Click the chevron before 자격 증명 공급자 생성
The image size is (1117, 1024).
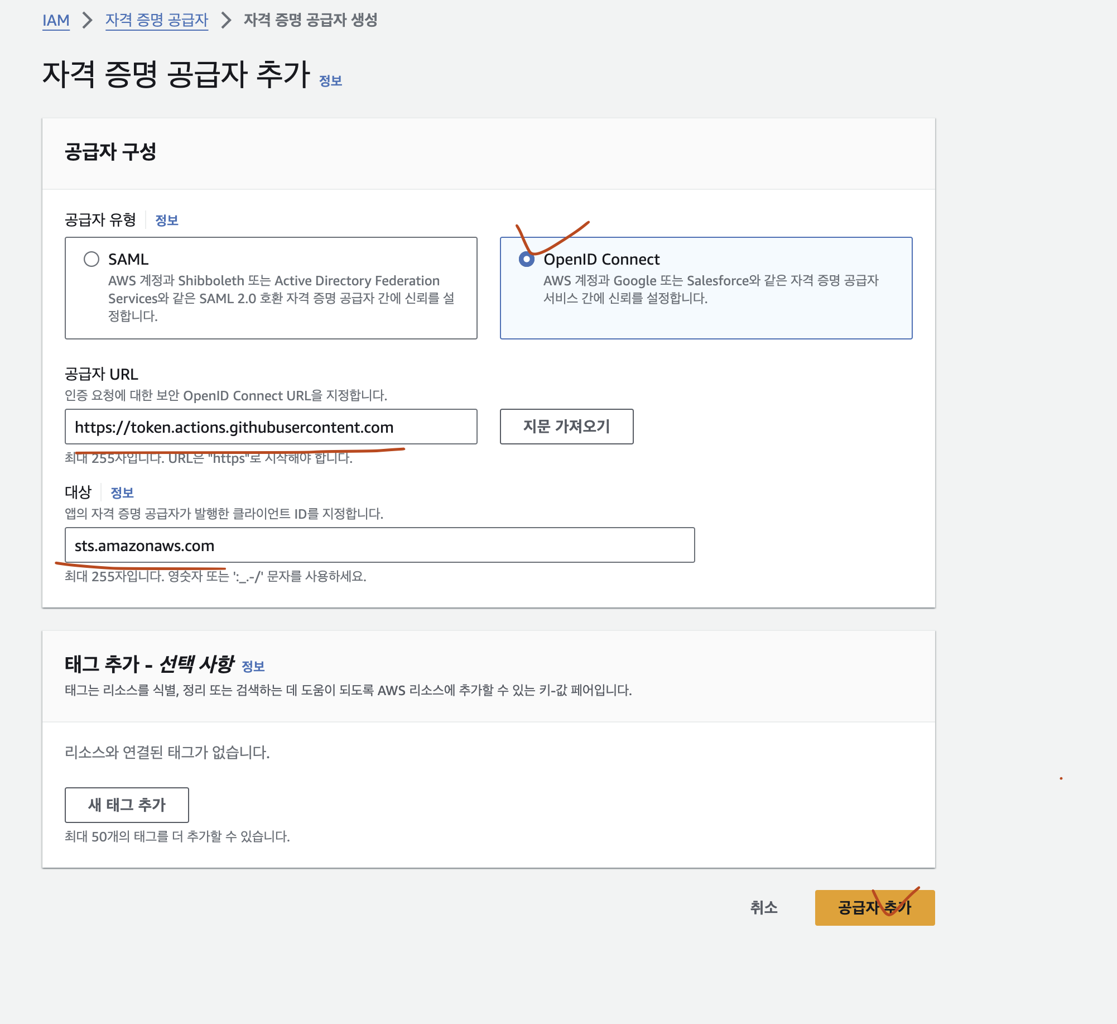click(226, 20)
